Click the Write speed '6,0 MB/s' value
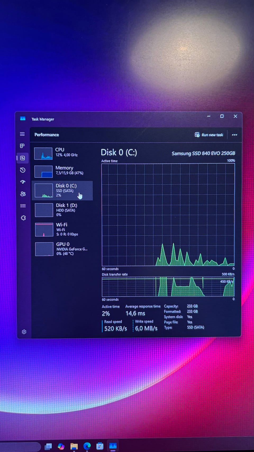 146,328
